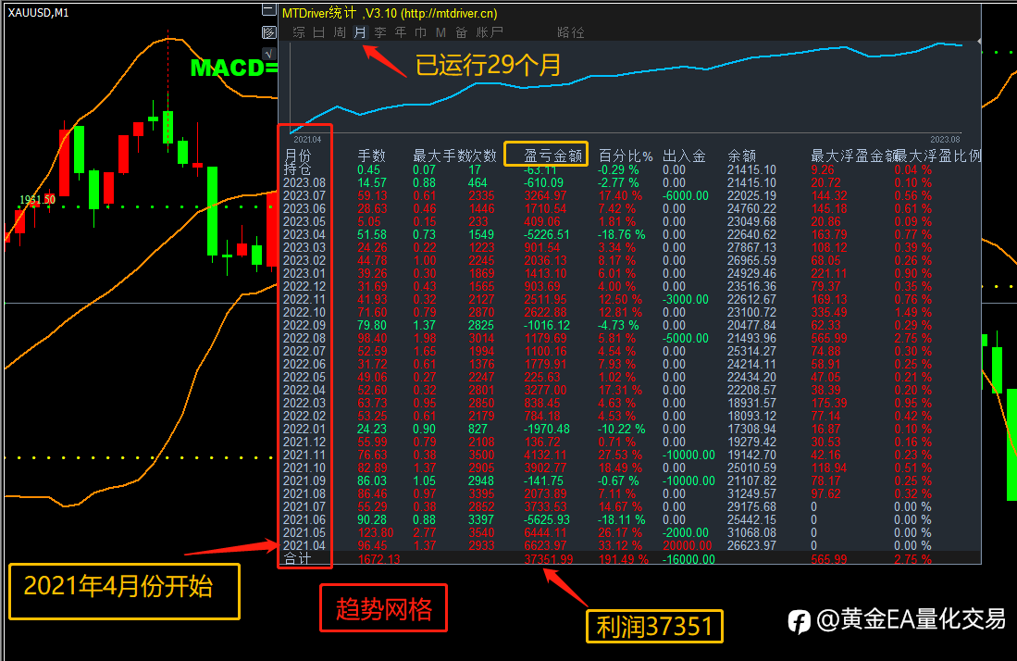Click the withdrawal value -6000.00
Image resolution: width=1017 pixels, height=661 pixels.
point(687,196)
